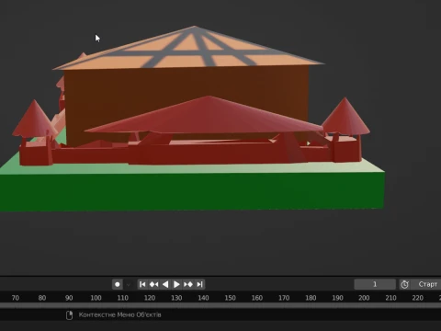Click the timeline horizontal scrollbar
The width and height of the screenshot is (441, 331).
point(220,305)
